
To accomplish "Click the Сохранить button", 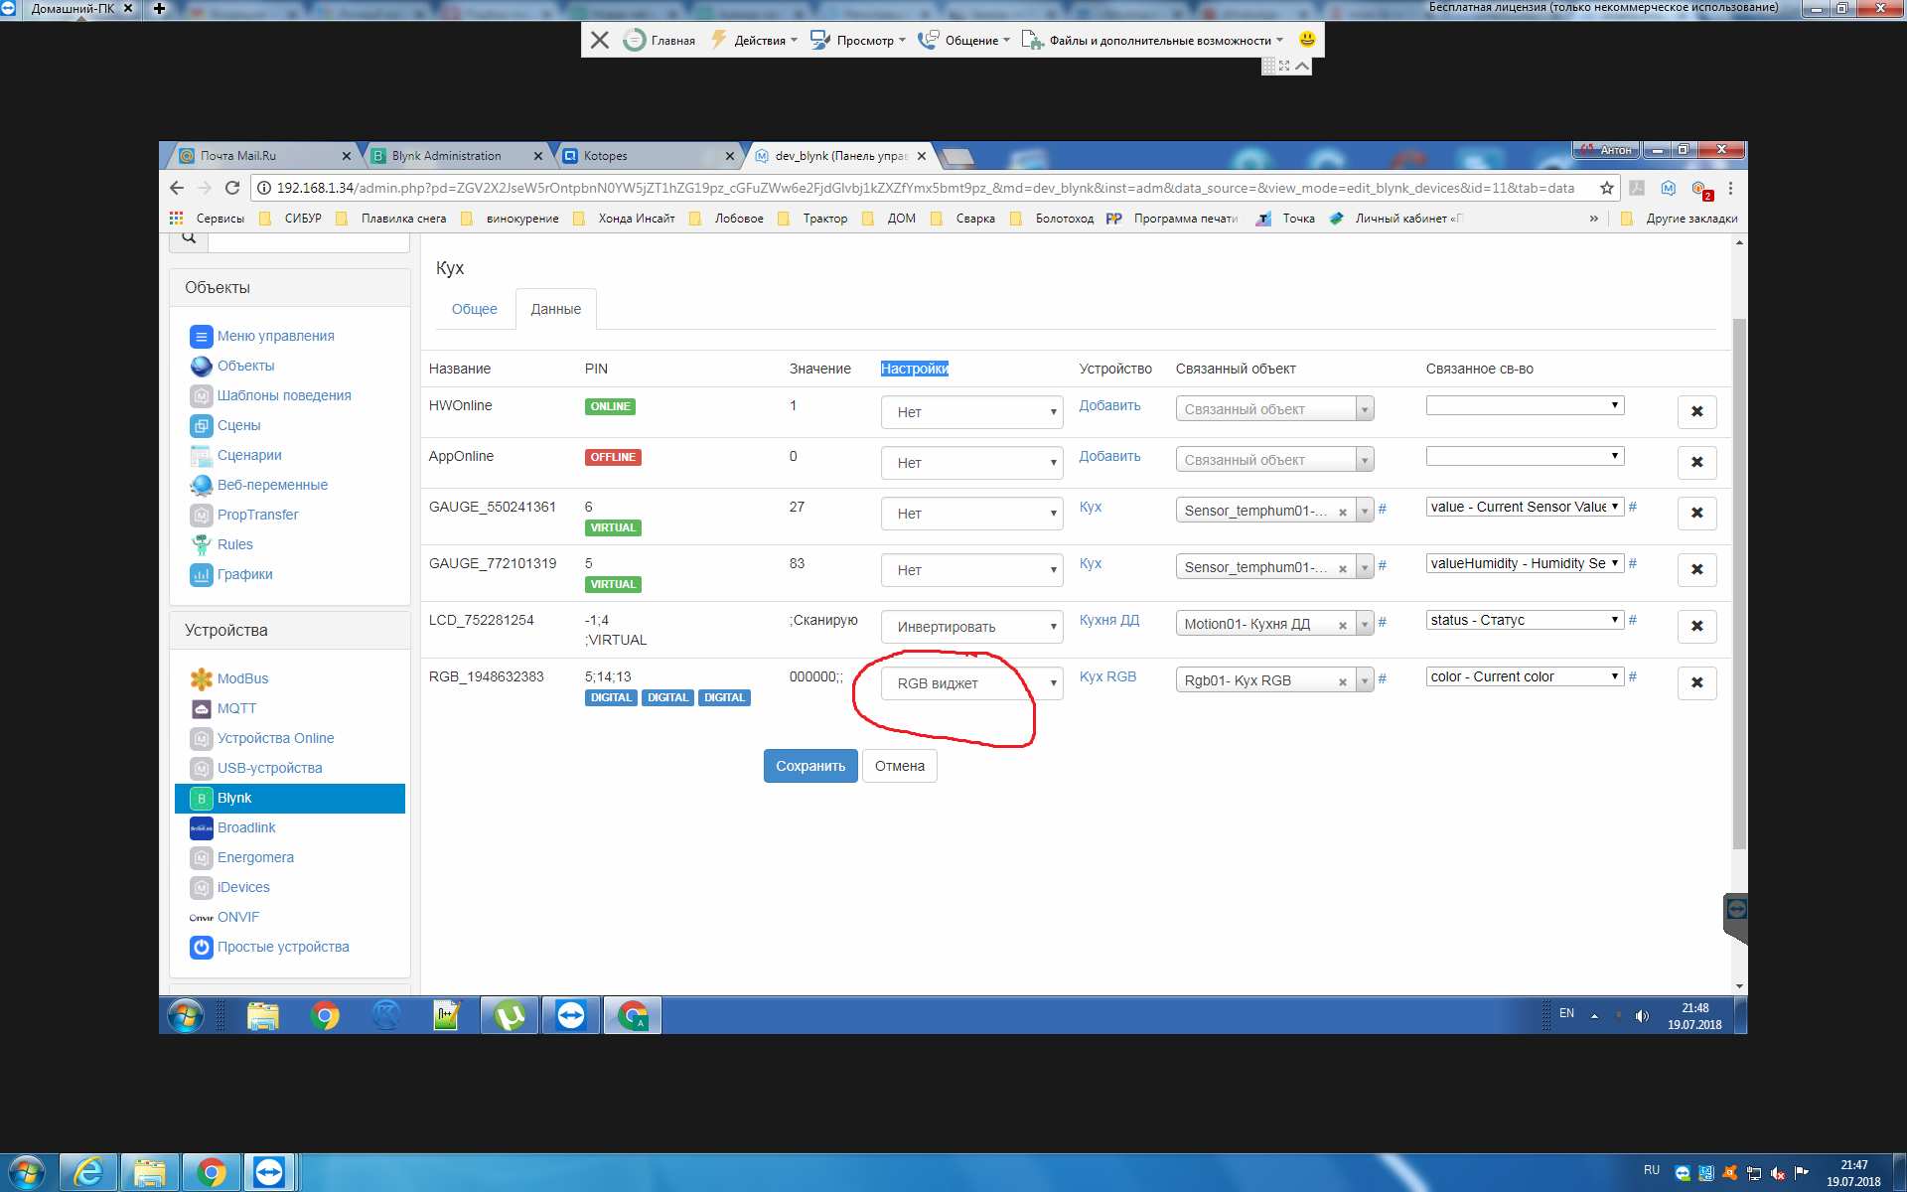I will pyautogui.click(x=809, y=766).
